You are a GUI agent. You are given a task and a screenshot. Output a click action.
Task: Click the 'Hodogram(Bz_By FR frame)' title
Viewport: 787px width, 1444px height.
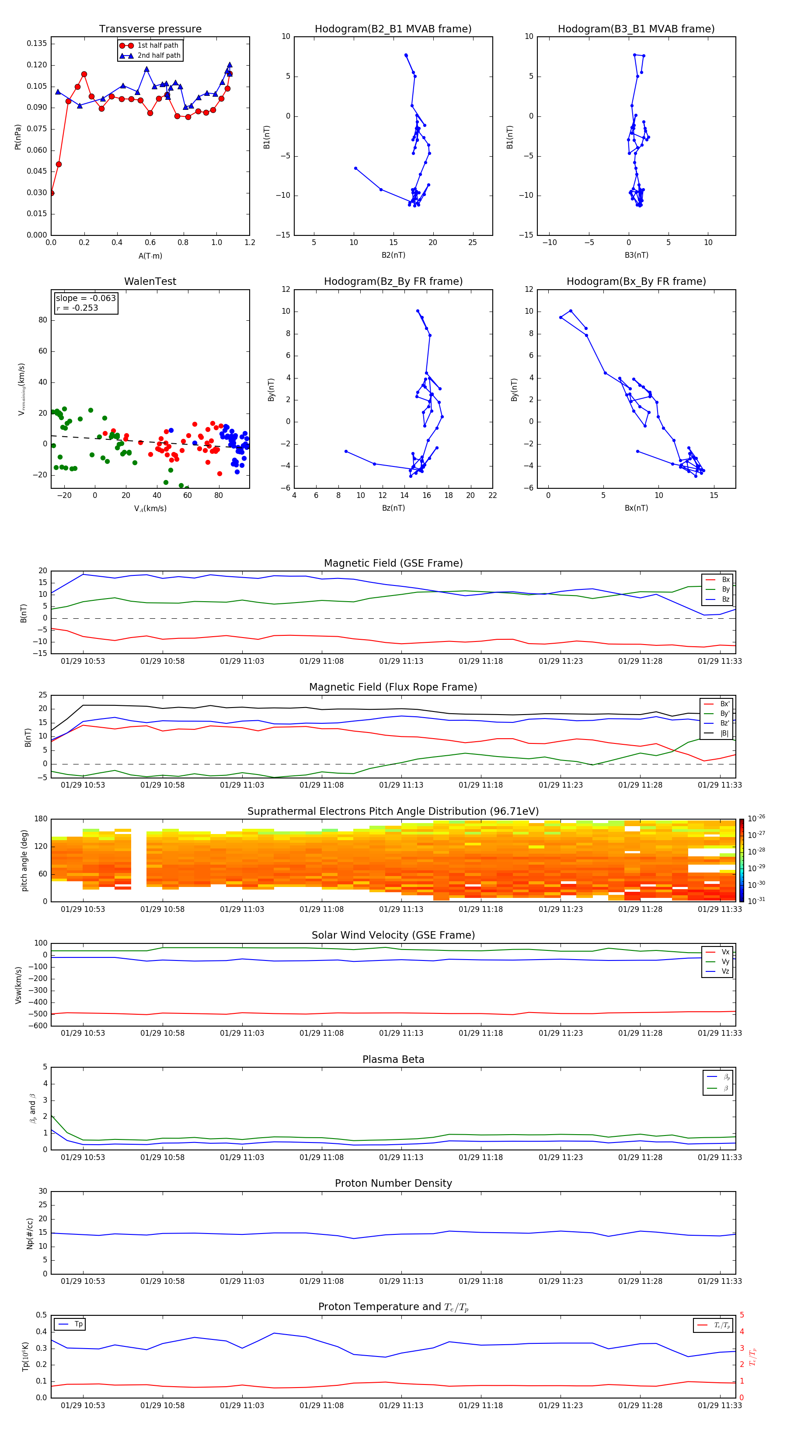point(393,281)
